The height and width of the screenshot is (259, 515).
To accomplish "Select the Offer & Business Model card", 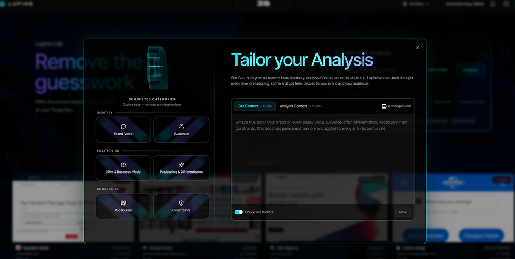I will (x=123, y=168).
